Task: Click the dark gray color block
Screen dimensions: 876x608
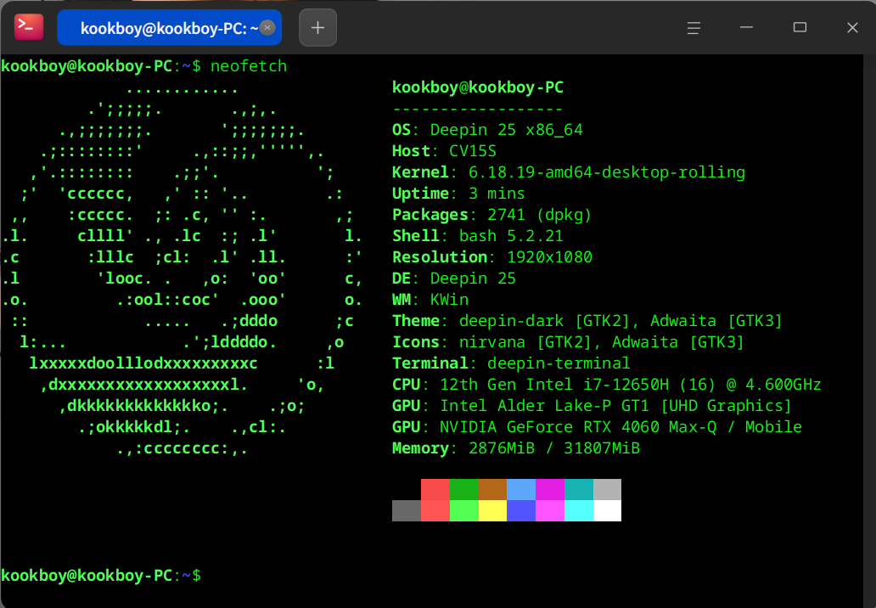Action: point(406,510)
